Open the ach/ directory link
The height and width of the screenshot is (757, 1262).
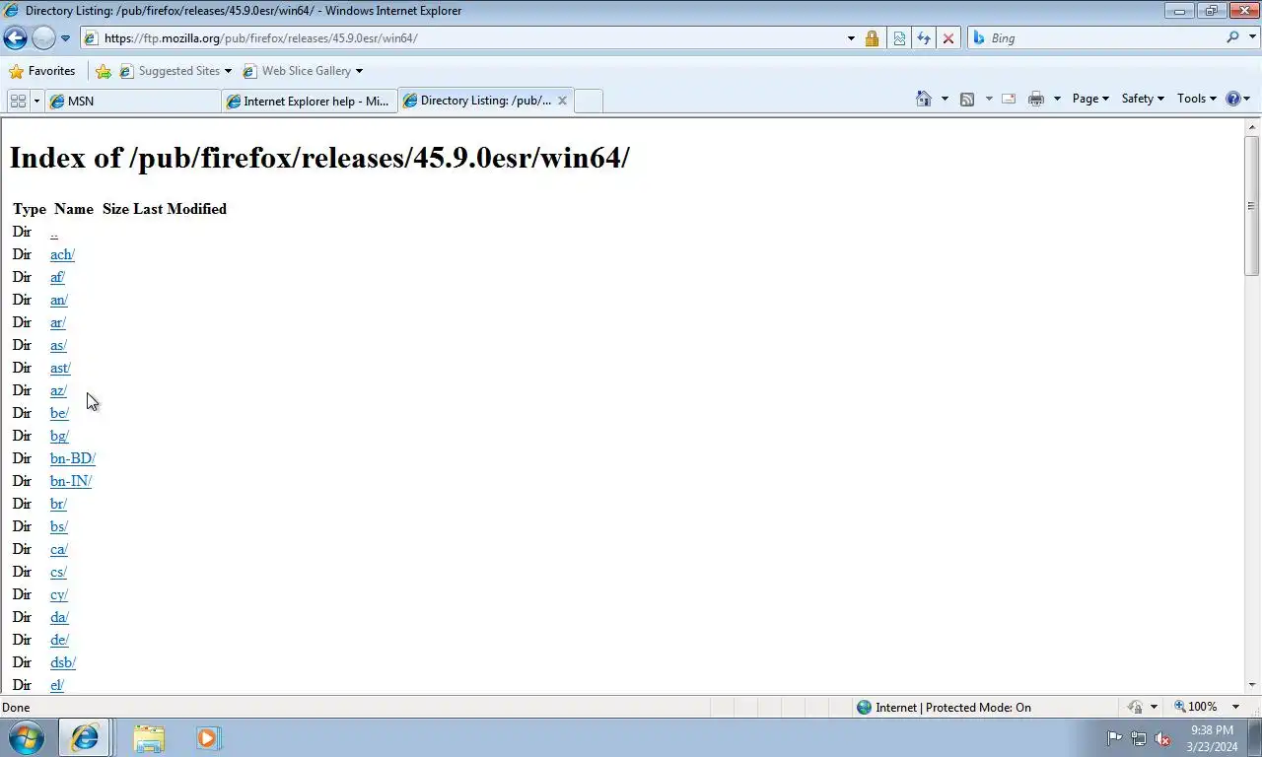point(62,254)
